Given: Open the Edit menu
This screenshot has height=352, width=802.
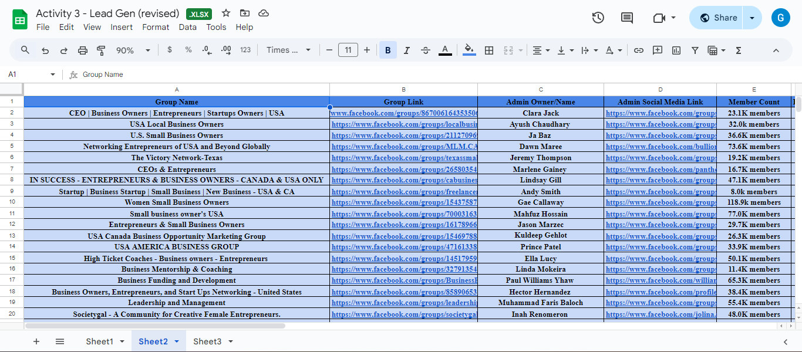Looking at the screenshot, I should coord(66,27).
